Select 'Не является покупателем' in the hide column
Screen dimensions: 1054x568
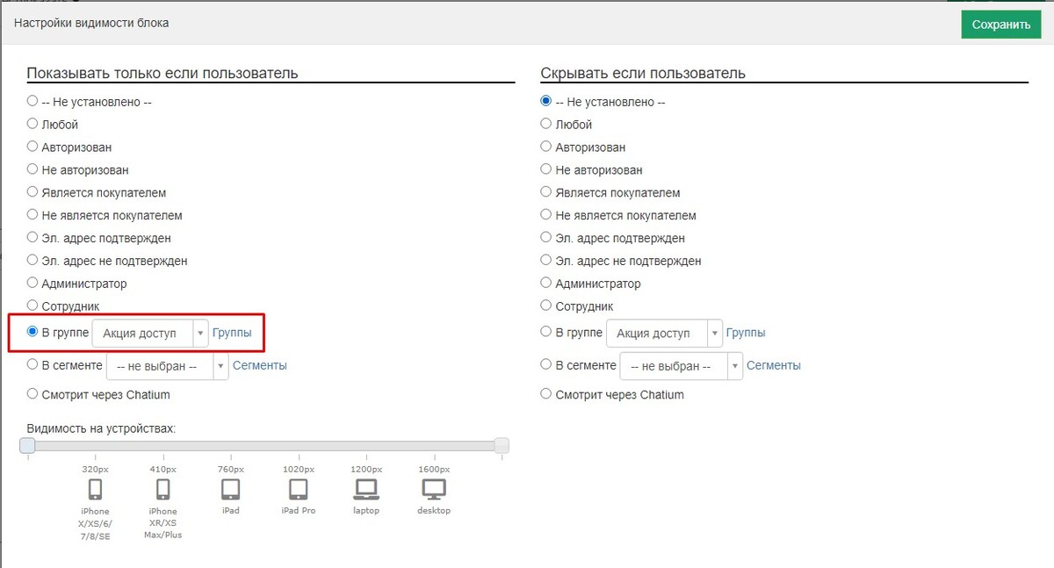(x=546, y=215)
